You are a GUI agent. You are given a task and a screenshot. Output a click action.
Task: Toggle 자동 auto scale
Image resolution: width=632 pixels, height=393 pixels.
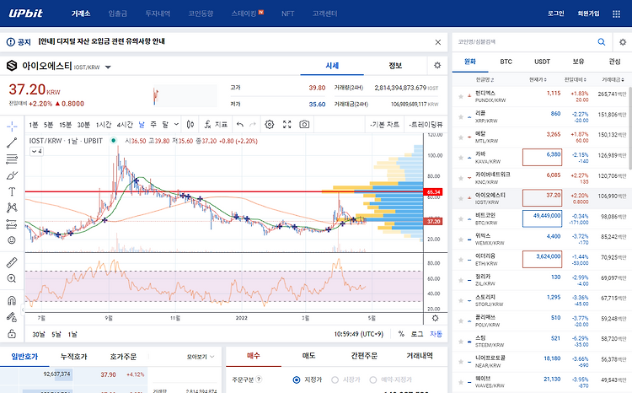coord(436,334)
